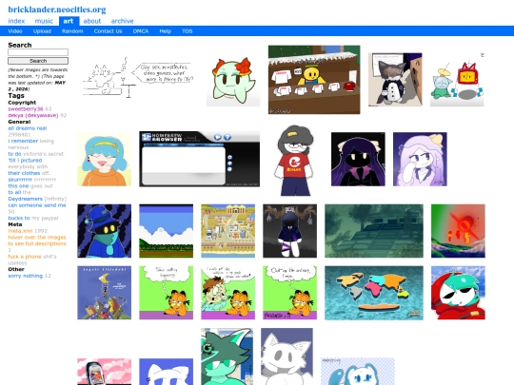Screen dimensions: 514x385
Task: Click the Upload menu item
Action: point(42,31)
